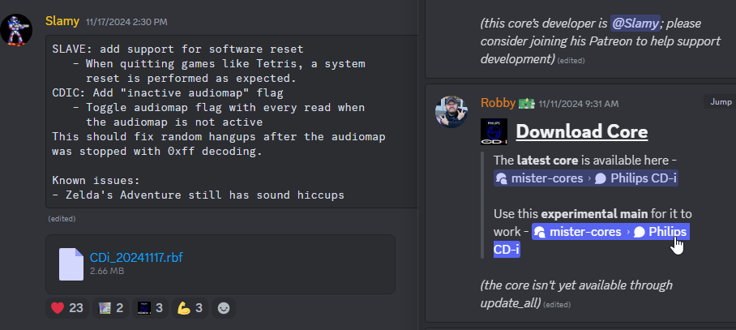Toggle the flexed bicep reaction
Image resolution: width=736 pixels, height=330 pixels.
tap(190, 308)
